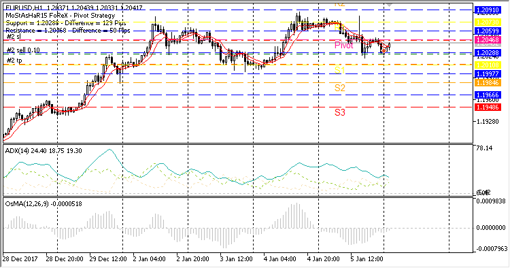Select the 29 Dec 12:00 time label
The width and height of the screenshot is (510, 268).
(x=108, y=259)
